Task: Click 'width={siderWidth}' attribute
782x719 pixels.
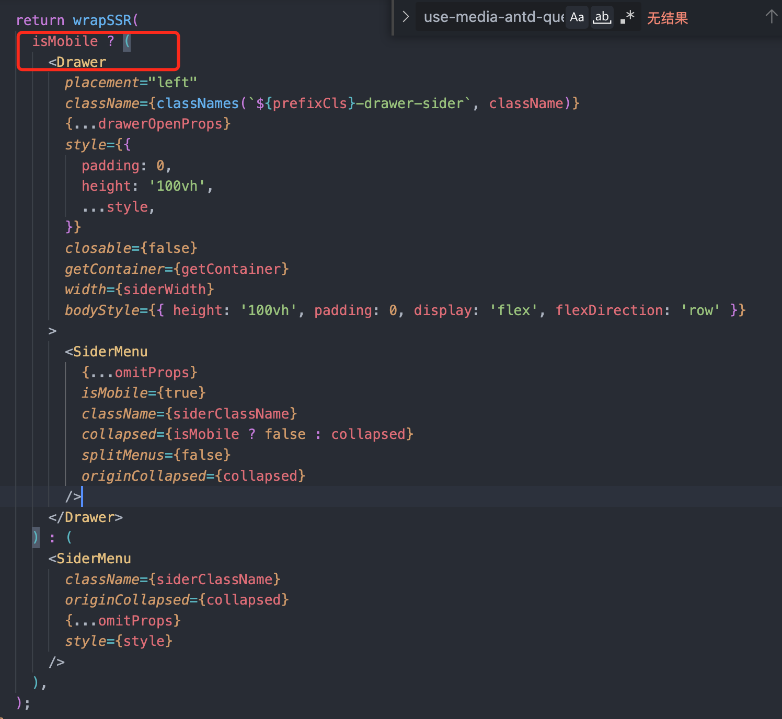Action: [140, 289]
